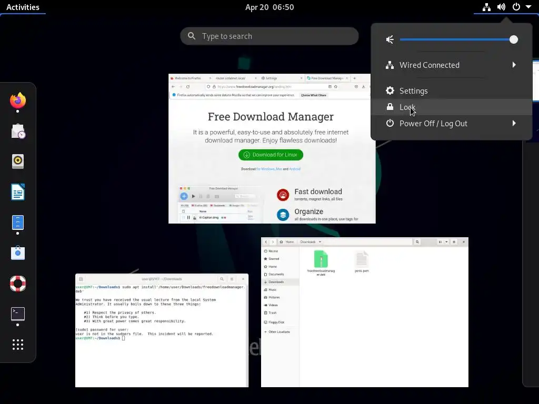Click the volume icon in the top bar
The image size is (539, 404).
coord(501,7)
